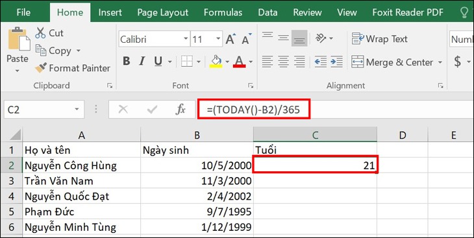Open the Page Layout tab
This screenshot has width=474, height=238.
(162, 12)
